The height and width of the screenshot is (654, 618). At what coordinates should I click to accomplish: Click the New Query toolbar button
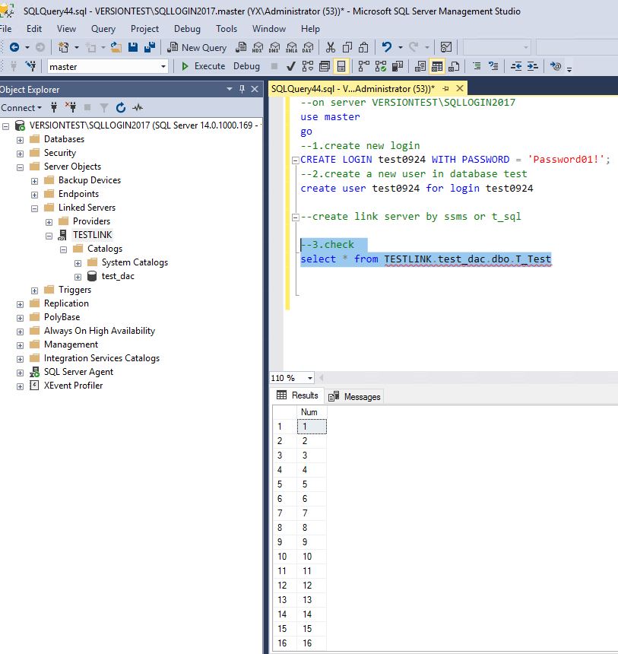click(196, 47)
